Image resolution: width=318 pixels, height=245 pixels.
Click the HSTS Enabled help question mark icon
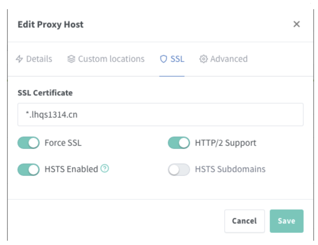point(105,168)
